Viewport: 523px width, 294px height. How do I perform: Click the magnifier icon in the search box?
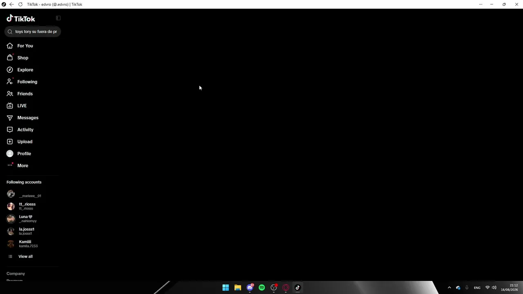(10, 31)
